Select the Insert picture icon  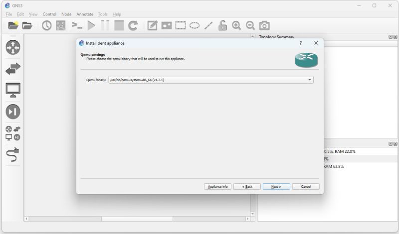click(x=167, y=25)
